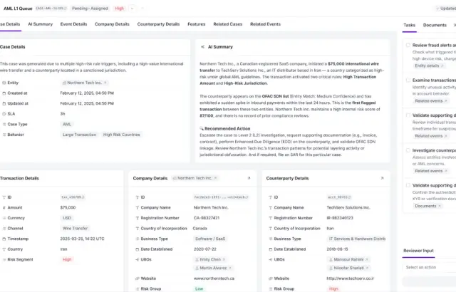Collapse the AI Summary panel icon
Viewport: 456px width, 292px height.
click(202, 47)
